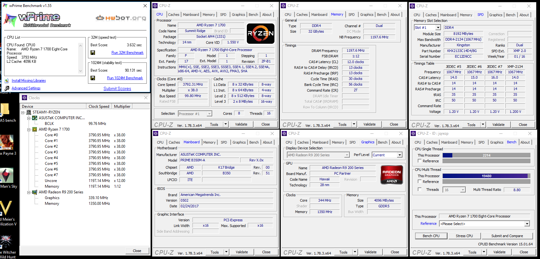The width and height of the screenshot is (540, 259).
Task: Switch to Caches tab in Ryzen CPU window
Action: pos(174,15)
